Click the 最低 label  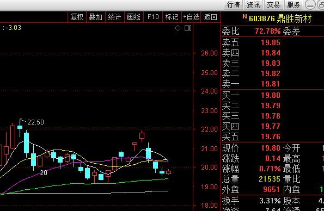click(291, 169)
